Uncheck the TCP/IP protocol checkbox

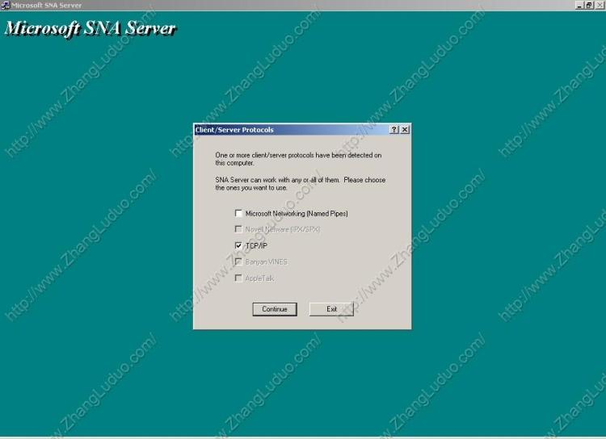238,245
